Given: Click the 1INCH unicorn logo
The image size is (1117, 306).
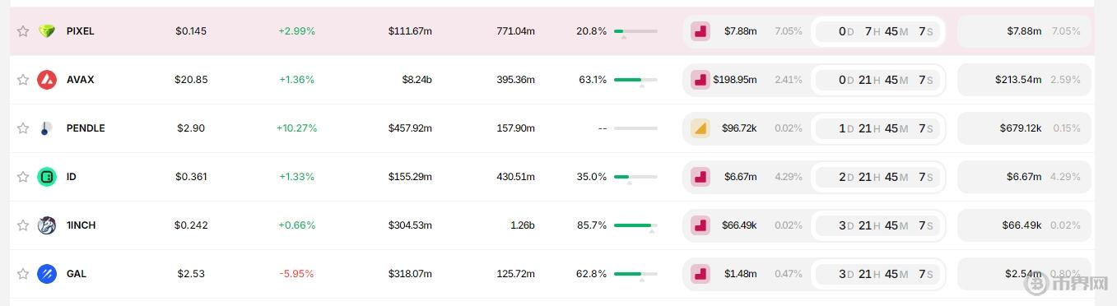Looking at the screenshot, I should (47, 225).
